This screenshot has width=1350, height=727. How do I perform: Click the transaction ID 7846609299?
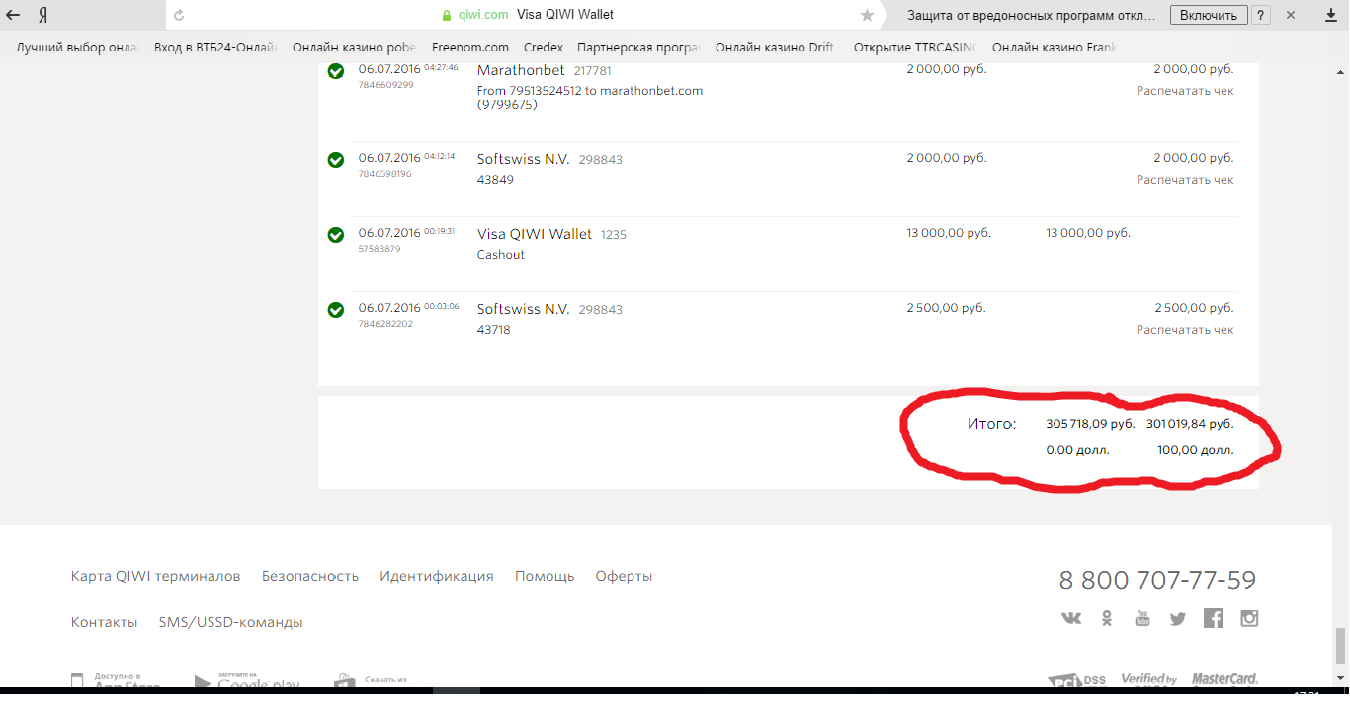[x=386, y=85]
